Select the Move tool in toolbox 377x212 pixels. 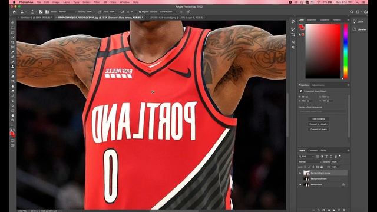click(x=13, y=23)
